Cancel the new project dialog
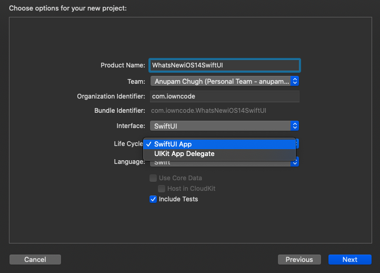The width and height of the screenshot is (380, 273). tap(35, 259)
